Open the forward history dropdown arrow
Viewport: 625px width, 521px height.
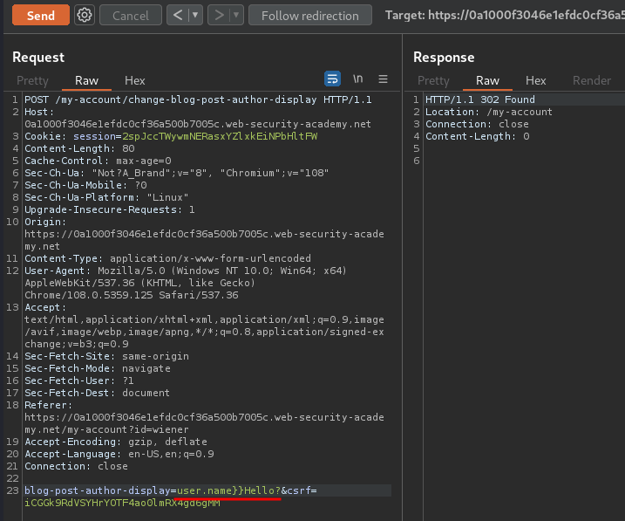coord(236,15)
